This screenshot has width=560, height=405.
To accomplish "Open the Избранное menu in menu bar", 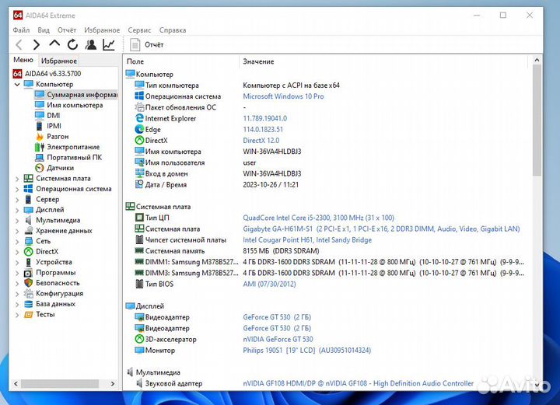I will point(102,30).
